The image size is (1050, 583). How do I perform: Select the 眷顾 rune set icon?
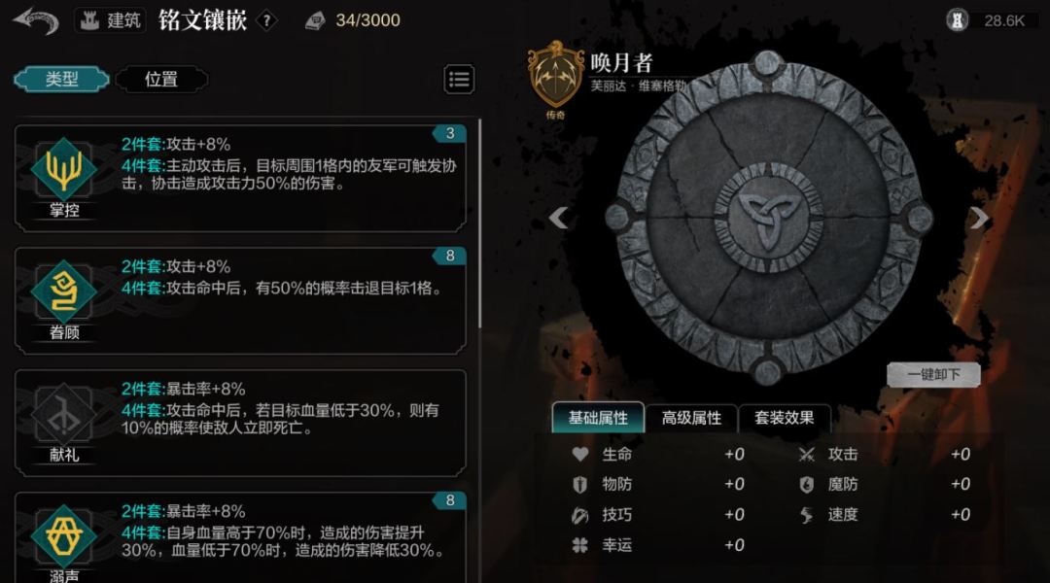point(64,291)
